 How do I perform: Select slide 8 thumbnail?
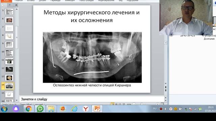9,36
